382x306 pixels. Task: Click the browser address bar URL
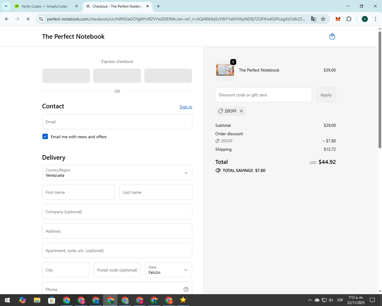[x=176, y=19]
